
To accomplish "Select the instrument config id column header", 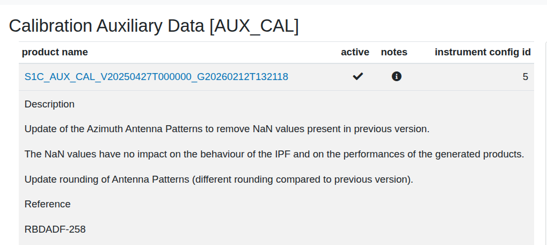I will pos(483,52).
